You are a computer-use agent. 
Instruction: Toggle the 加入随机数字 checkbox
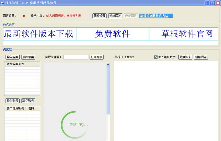[x=156, y=57]
